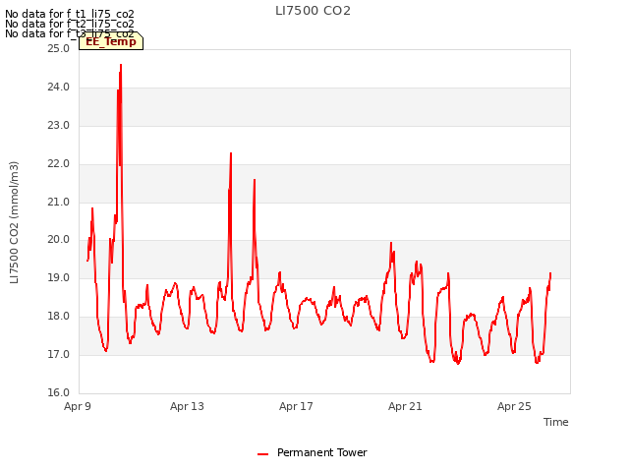Screen dimensions: 629x472
Task: Click the 19.0 y-axis tick label
Action: (x=59, y=278)
